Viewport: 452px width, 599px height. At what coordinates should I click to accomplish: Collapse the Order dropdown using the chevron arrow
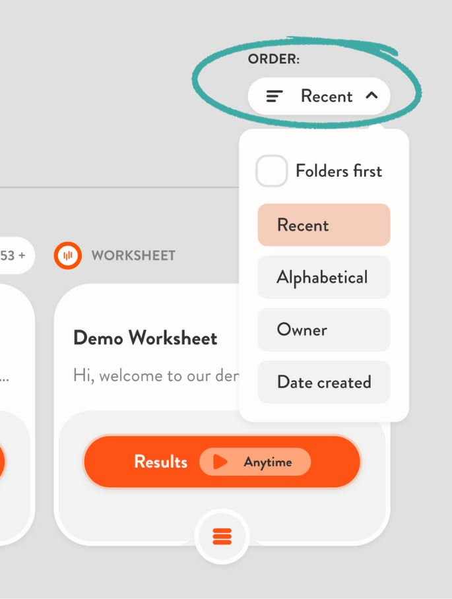pos(371,96)
